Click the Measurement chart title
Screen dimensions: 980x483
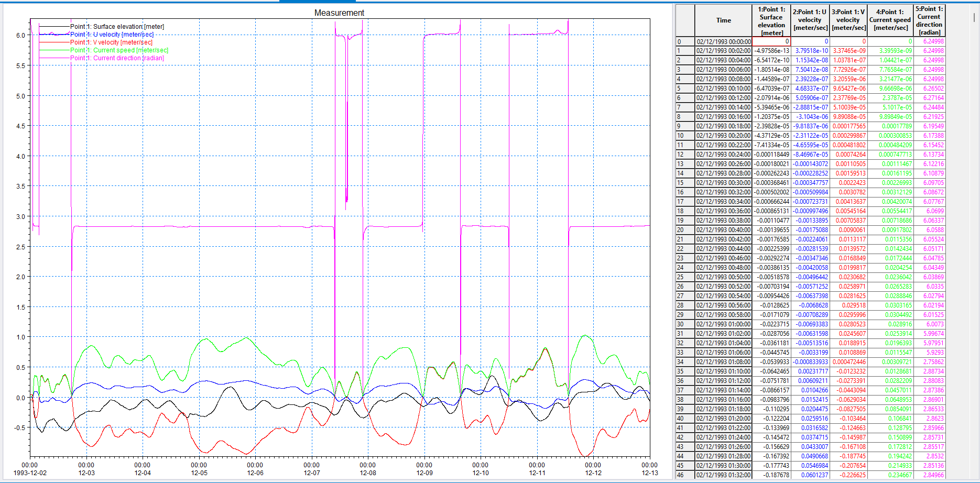coord(339,13)
